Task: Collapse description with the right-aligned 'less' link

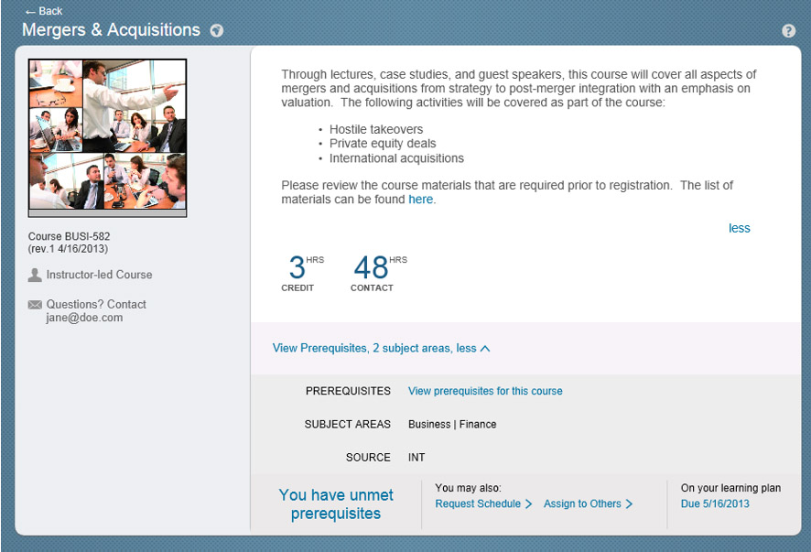Action: (x=739, y=229)
